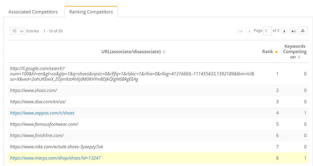Select the https://www.shoes.com/ URL
This screenshot has width=313, height=166.
(x=34, y=90)
